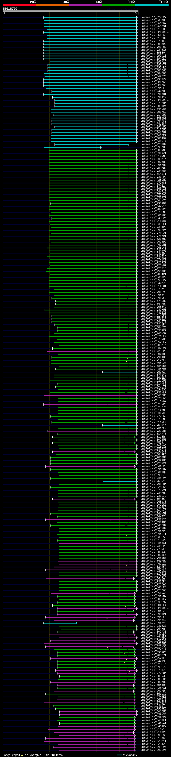
Task: Open hit UniRef100_Q2PEV7
Action: point(153,17)
